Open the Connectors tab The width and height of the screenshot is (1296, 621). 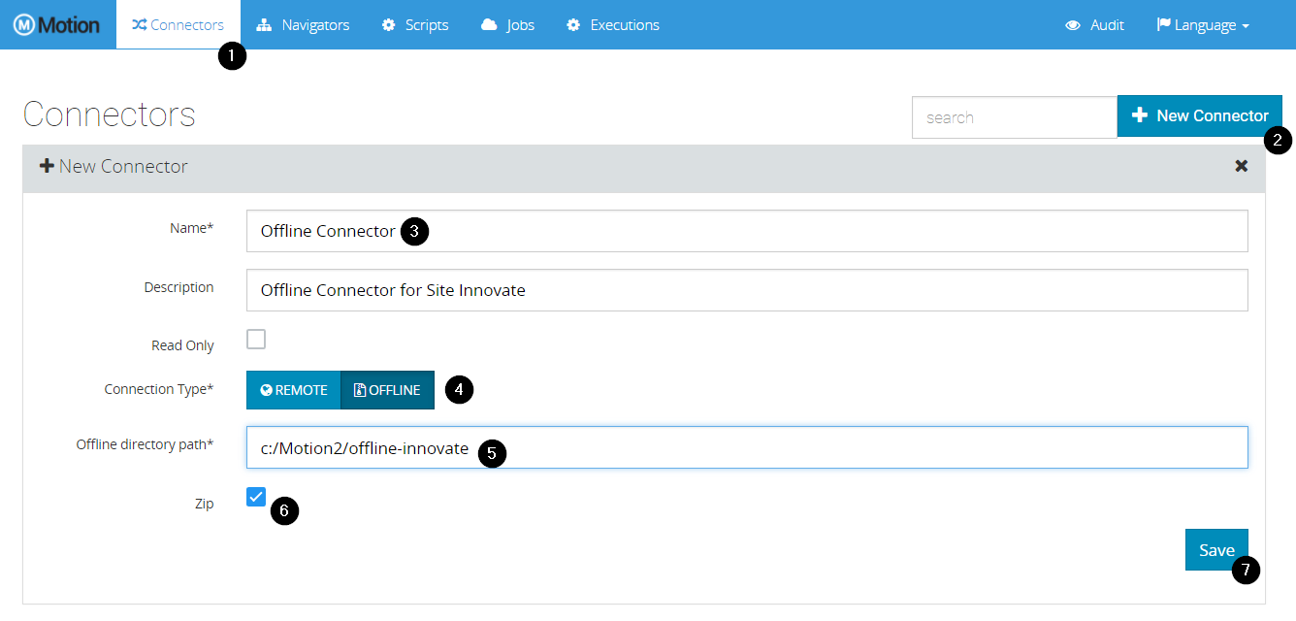pos(178,24)
